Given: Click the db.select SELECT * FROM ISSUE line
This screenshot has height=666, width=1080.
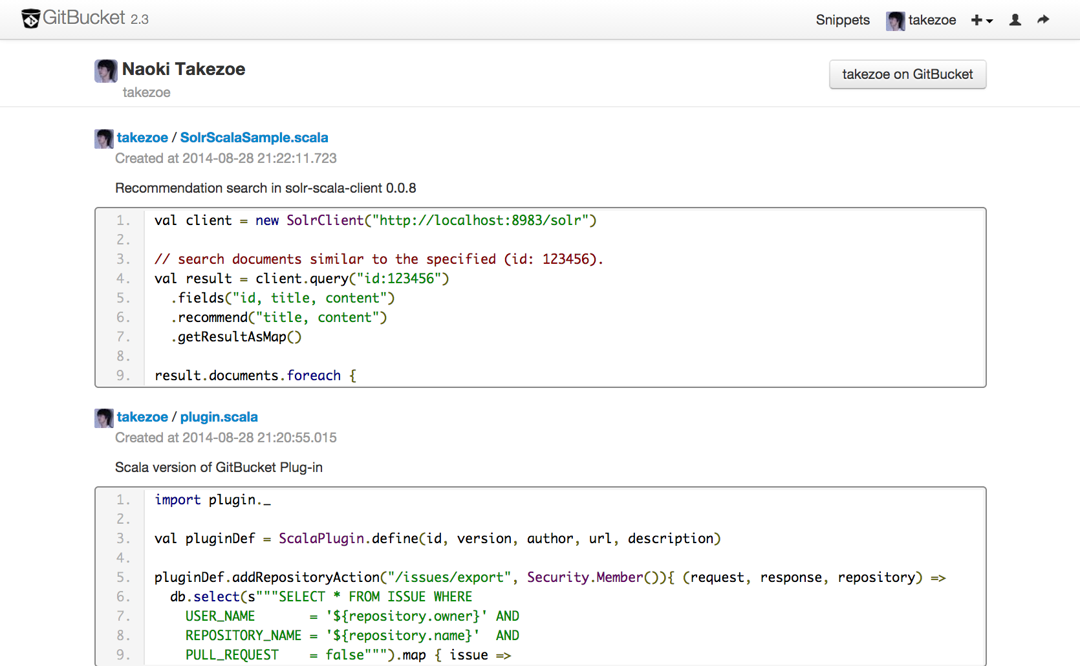Looking at the screenshot, I should [321, 597].
